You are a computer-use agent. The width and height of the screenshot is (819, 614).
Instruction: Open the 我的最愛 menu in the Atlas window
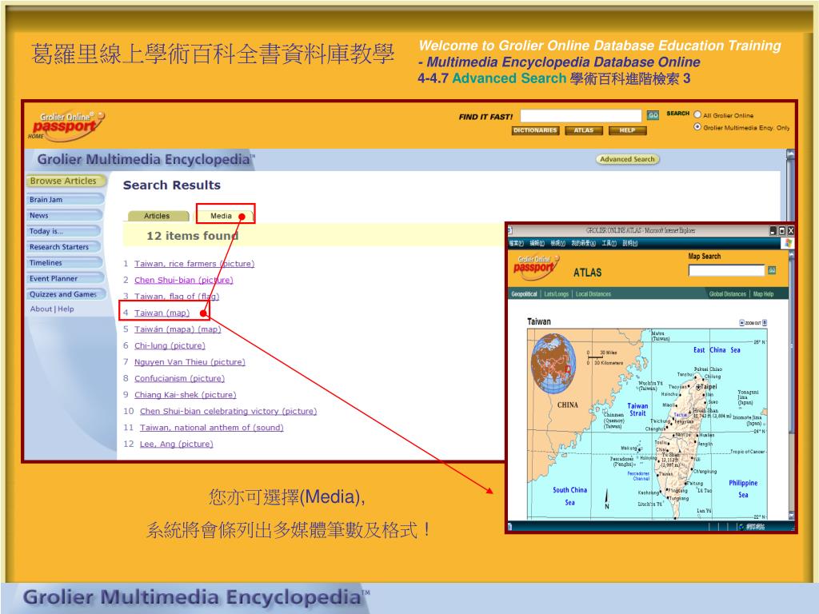[x=583, y=243]
